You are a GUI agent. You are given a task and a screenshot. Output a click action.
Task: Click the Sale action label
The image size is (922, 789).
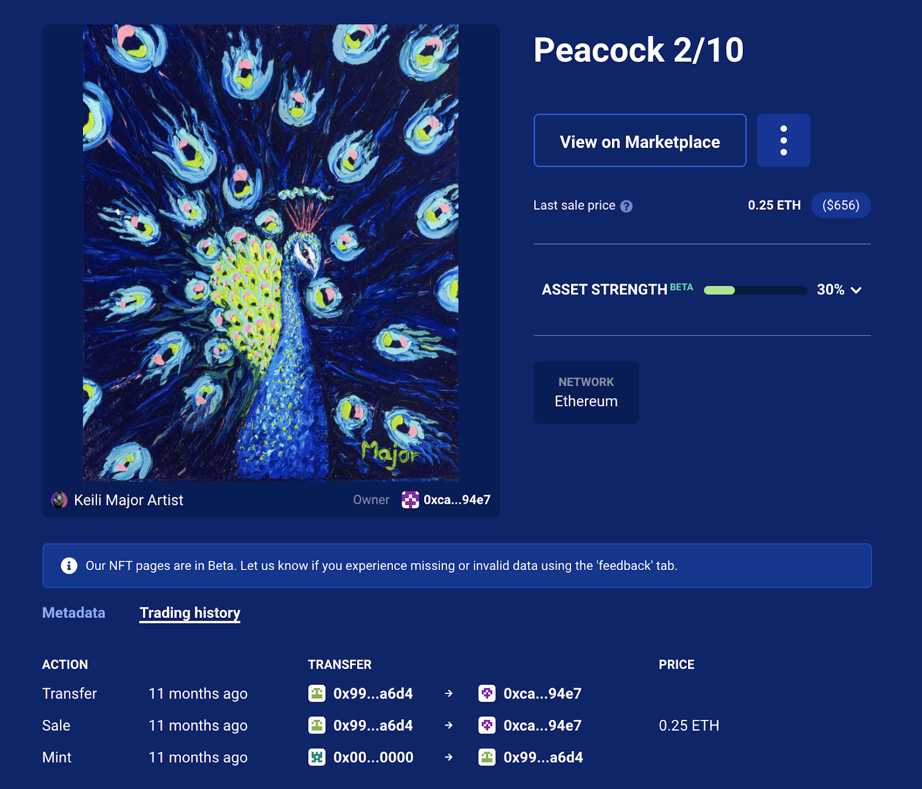click(56, 725)
